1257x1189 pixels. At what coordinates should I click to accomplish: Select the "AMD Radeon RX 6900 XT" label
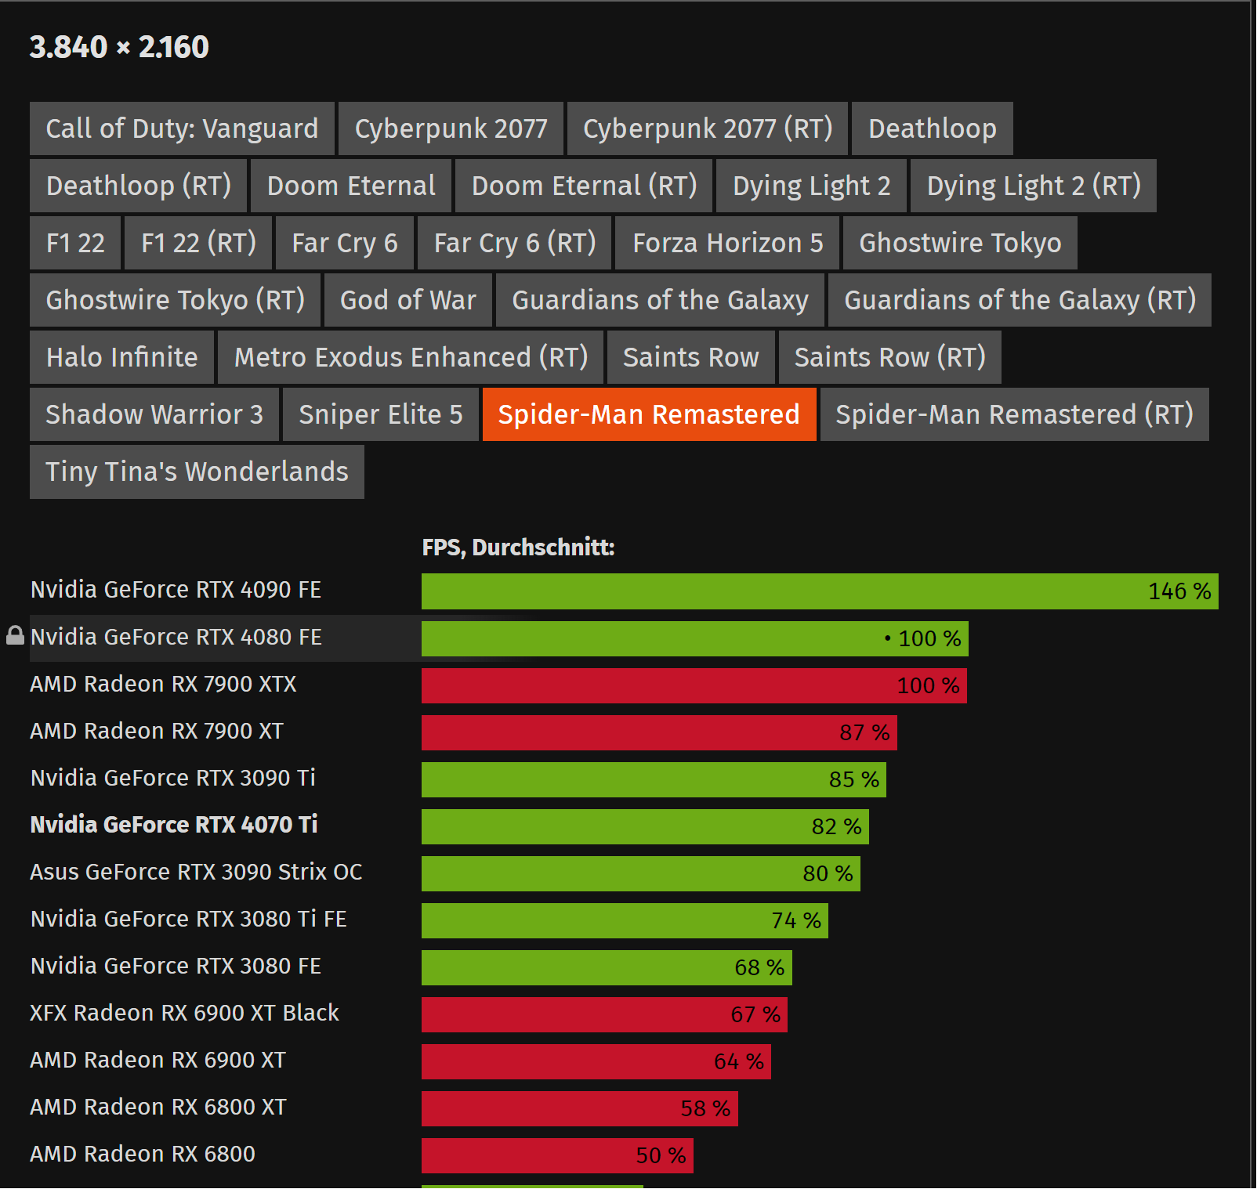click(158, 1060)
